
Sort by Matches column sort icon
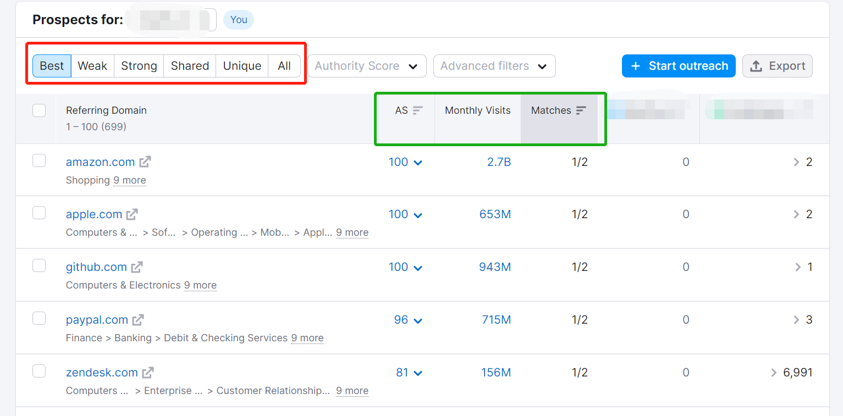point(581,110)
